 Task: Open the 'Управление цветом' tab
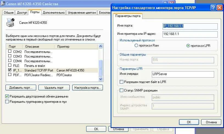point(82,13)
